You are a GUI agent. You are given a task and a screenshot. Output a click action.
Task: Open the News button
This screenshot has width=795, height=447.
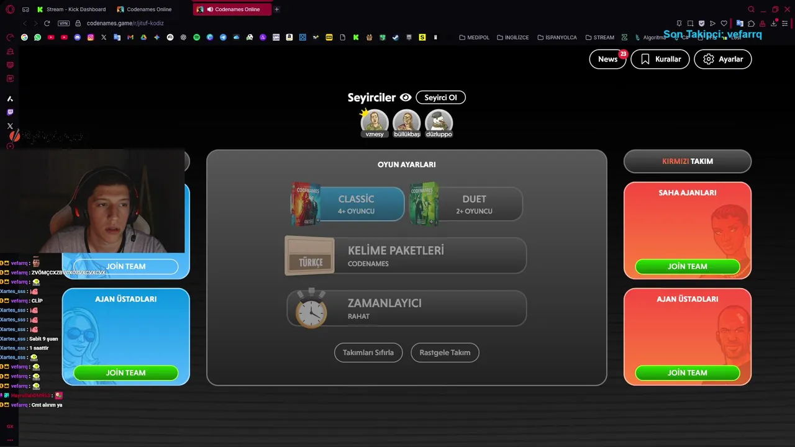tap(607, 59)
